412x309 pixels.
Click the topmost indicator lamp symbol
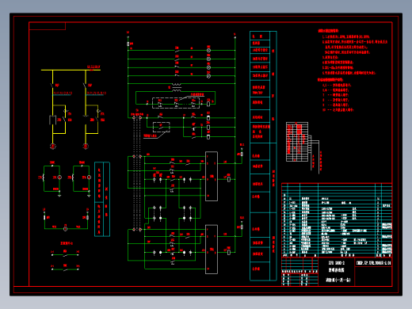point(208,50)
